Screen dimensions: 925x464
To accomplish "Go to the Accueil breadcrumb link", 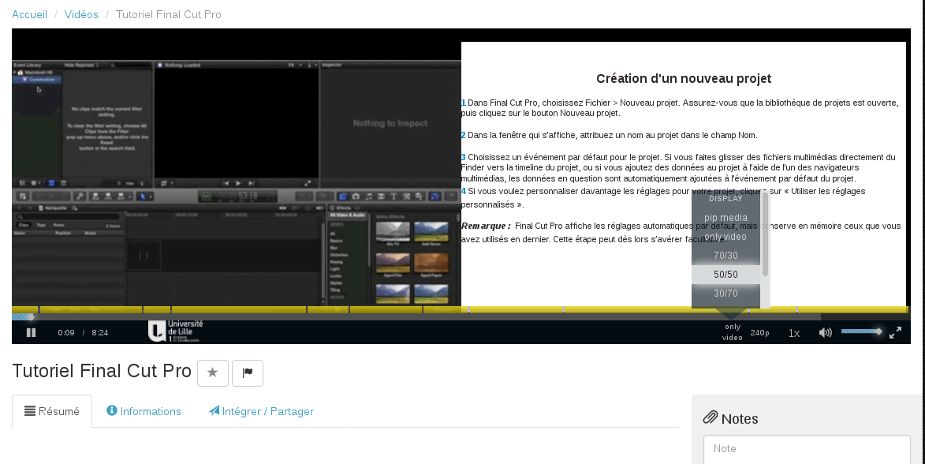I will point(29,14).
